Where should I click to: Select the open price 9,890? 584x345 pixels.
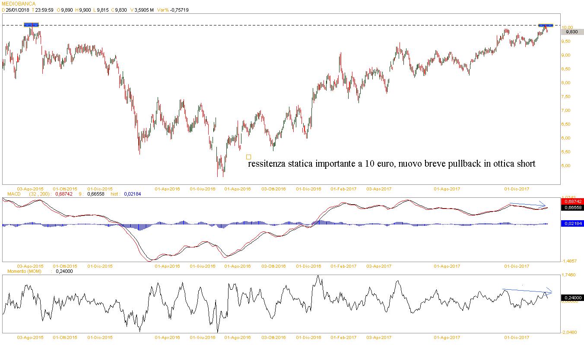tap(67, 10)
